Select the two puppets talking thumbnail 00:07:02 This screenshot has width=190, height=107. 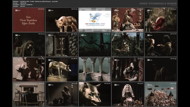(x=161, y=45)
